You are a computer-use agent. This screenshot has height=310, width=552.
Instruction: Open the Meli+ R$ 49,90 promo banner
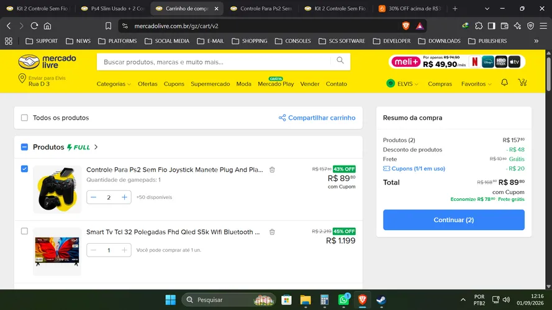[x=456, y=62]
